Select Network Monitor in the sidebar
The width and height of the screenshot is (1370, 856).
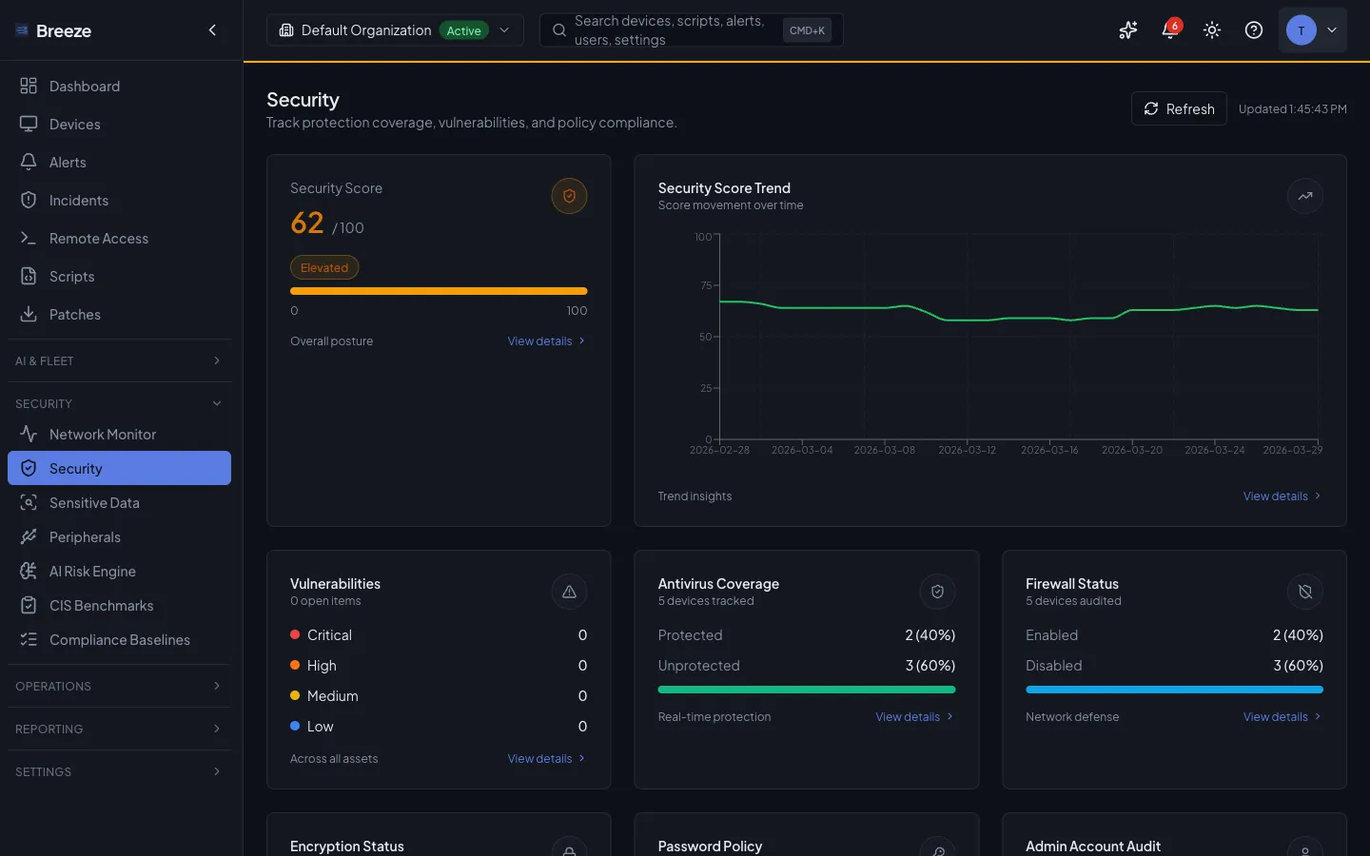pos(103,434)
